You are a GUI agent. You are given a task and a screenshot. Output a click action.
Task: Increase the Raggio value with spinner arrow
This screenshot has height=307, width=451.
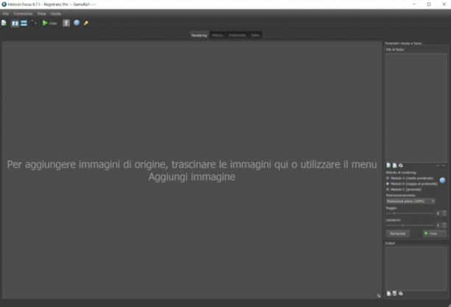tap(444, 212)
